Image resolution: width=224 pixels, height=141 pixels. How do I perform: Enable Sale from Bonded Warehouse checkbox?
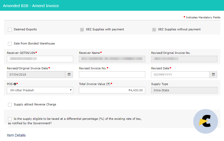(x=10, y=44)
